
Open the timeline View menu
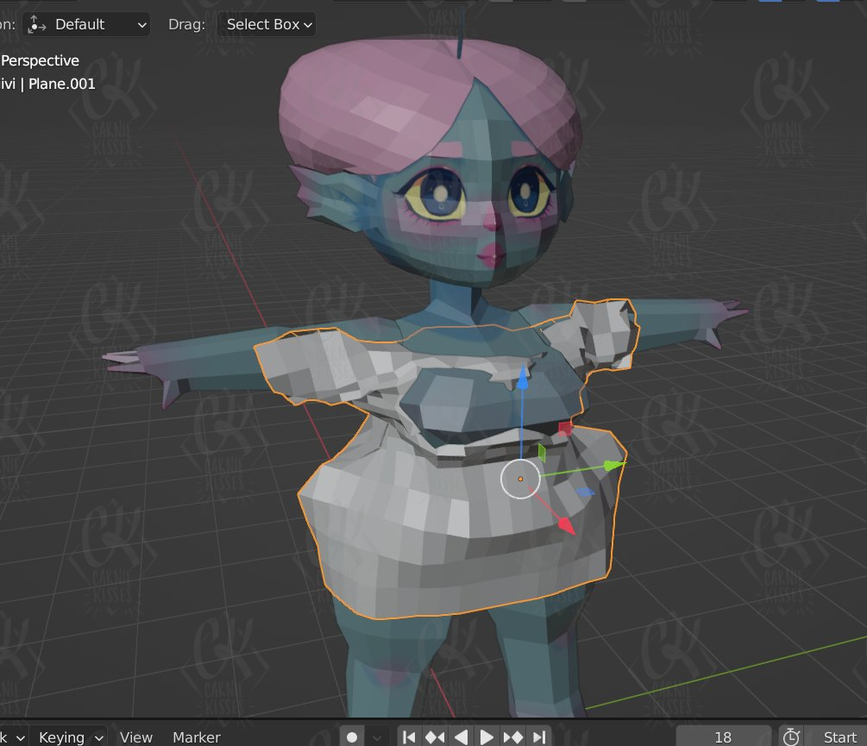pos(136,737)
